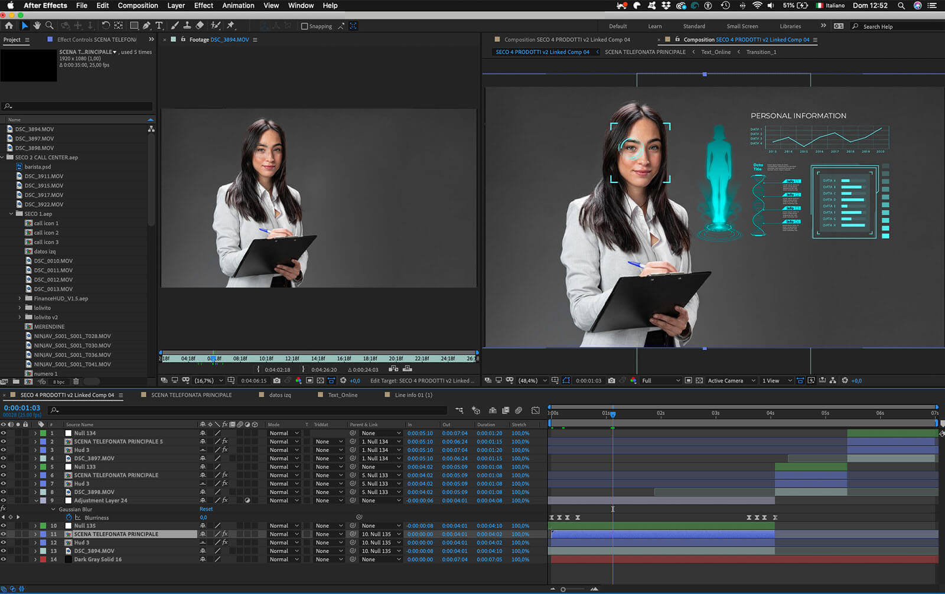Select the Type tool
The height and width of the screenshot is (594, 945).
[x=159, y=25]
